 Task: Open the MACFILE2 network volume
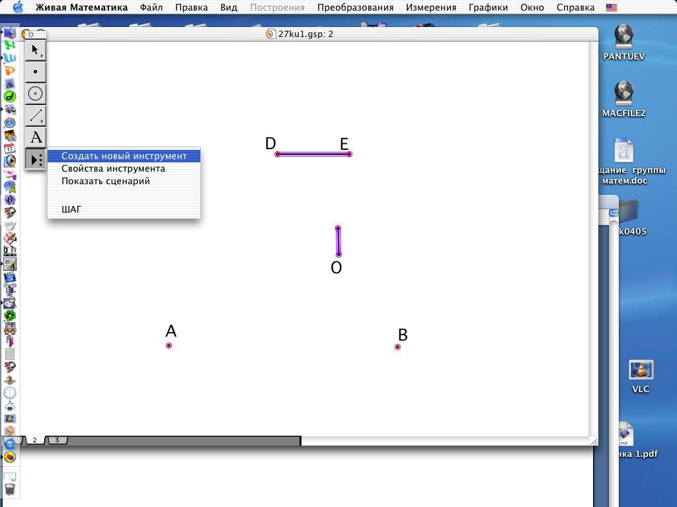point(624,94)
